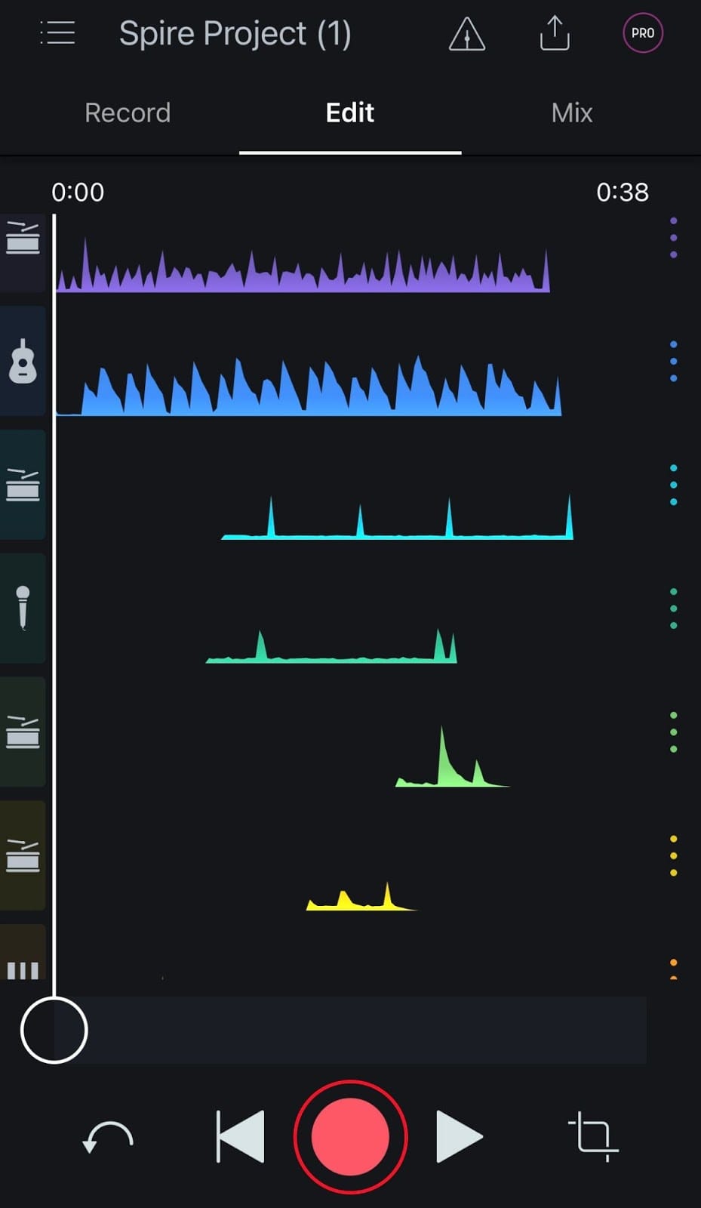Switch to the Record tab
701x1208 pixels.
coord(128,113)
